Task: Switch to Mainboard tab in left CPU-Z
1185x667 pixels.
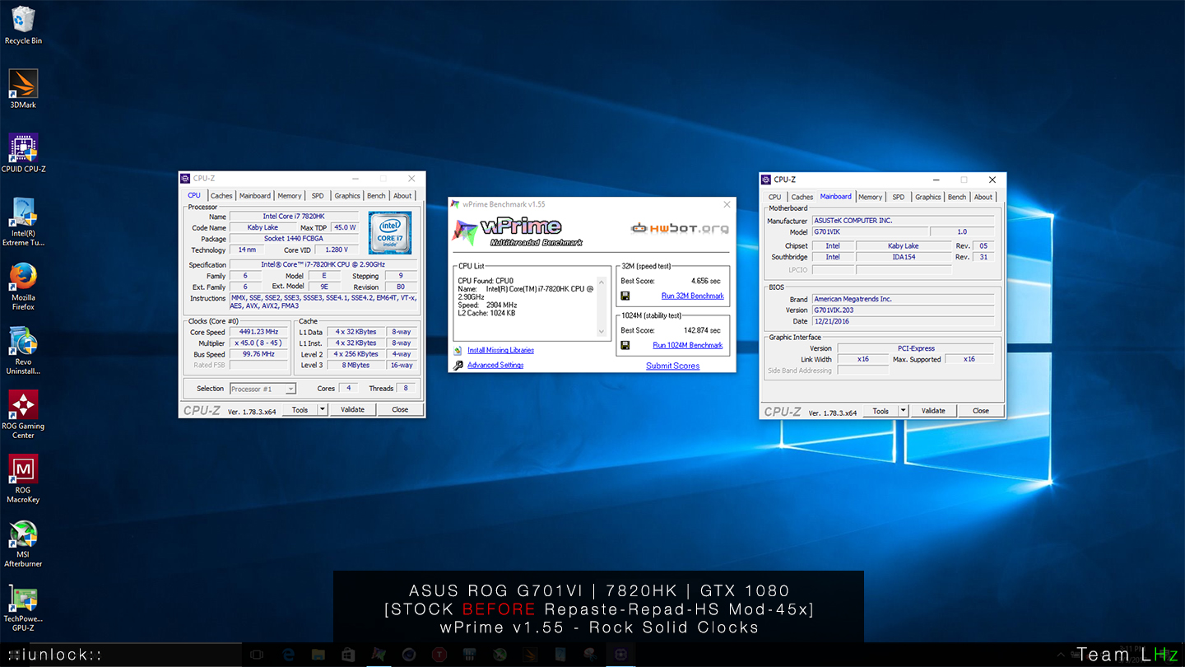Action: tap(255, 196)
